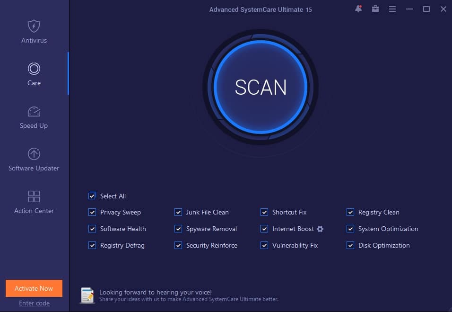Click the Looking forward to hearing your voice message
This screenshot has width=452, height=312.
156,292
